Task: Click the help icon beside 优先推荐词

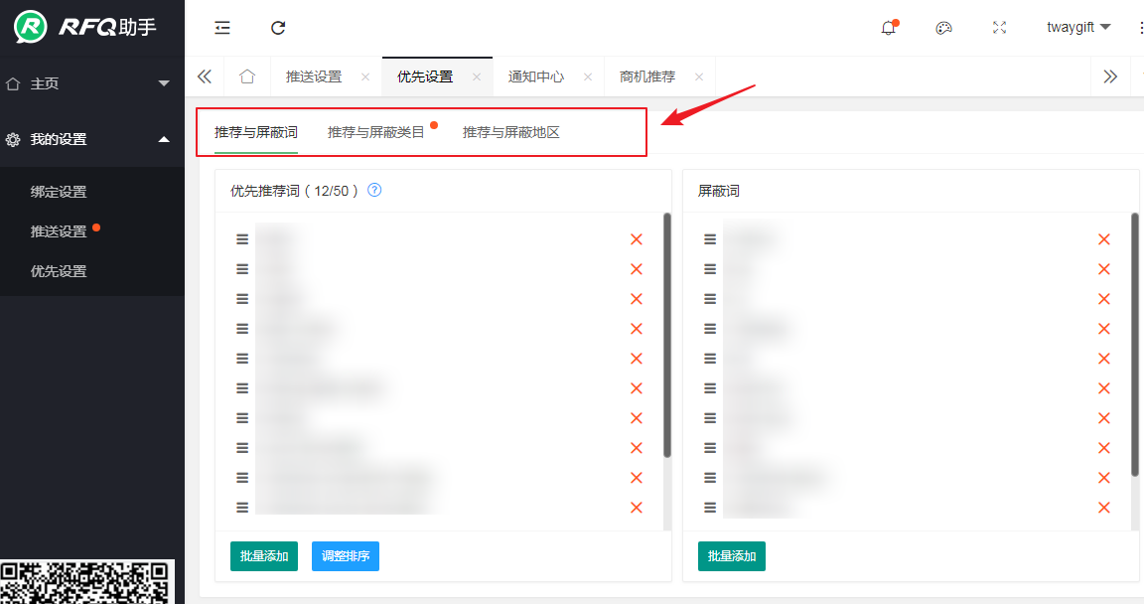Action: tap(374, 191)
